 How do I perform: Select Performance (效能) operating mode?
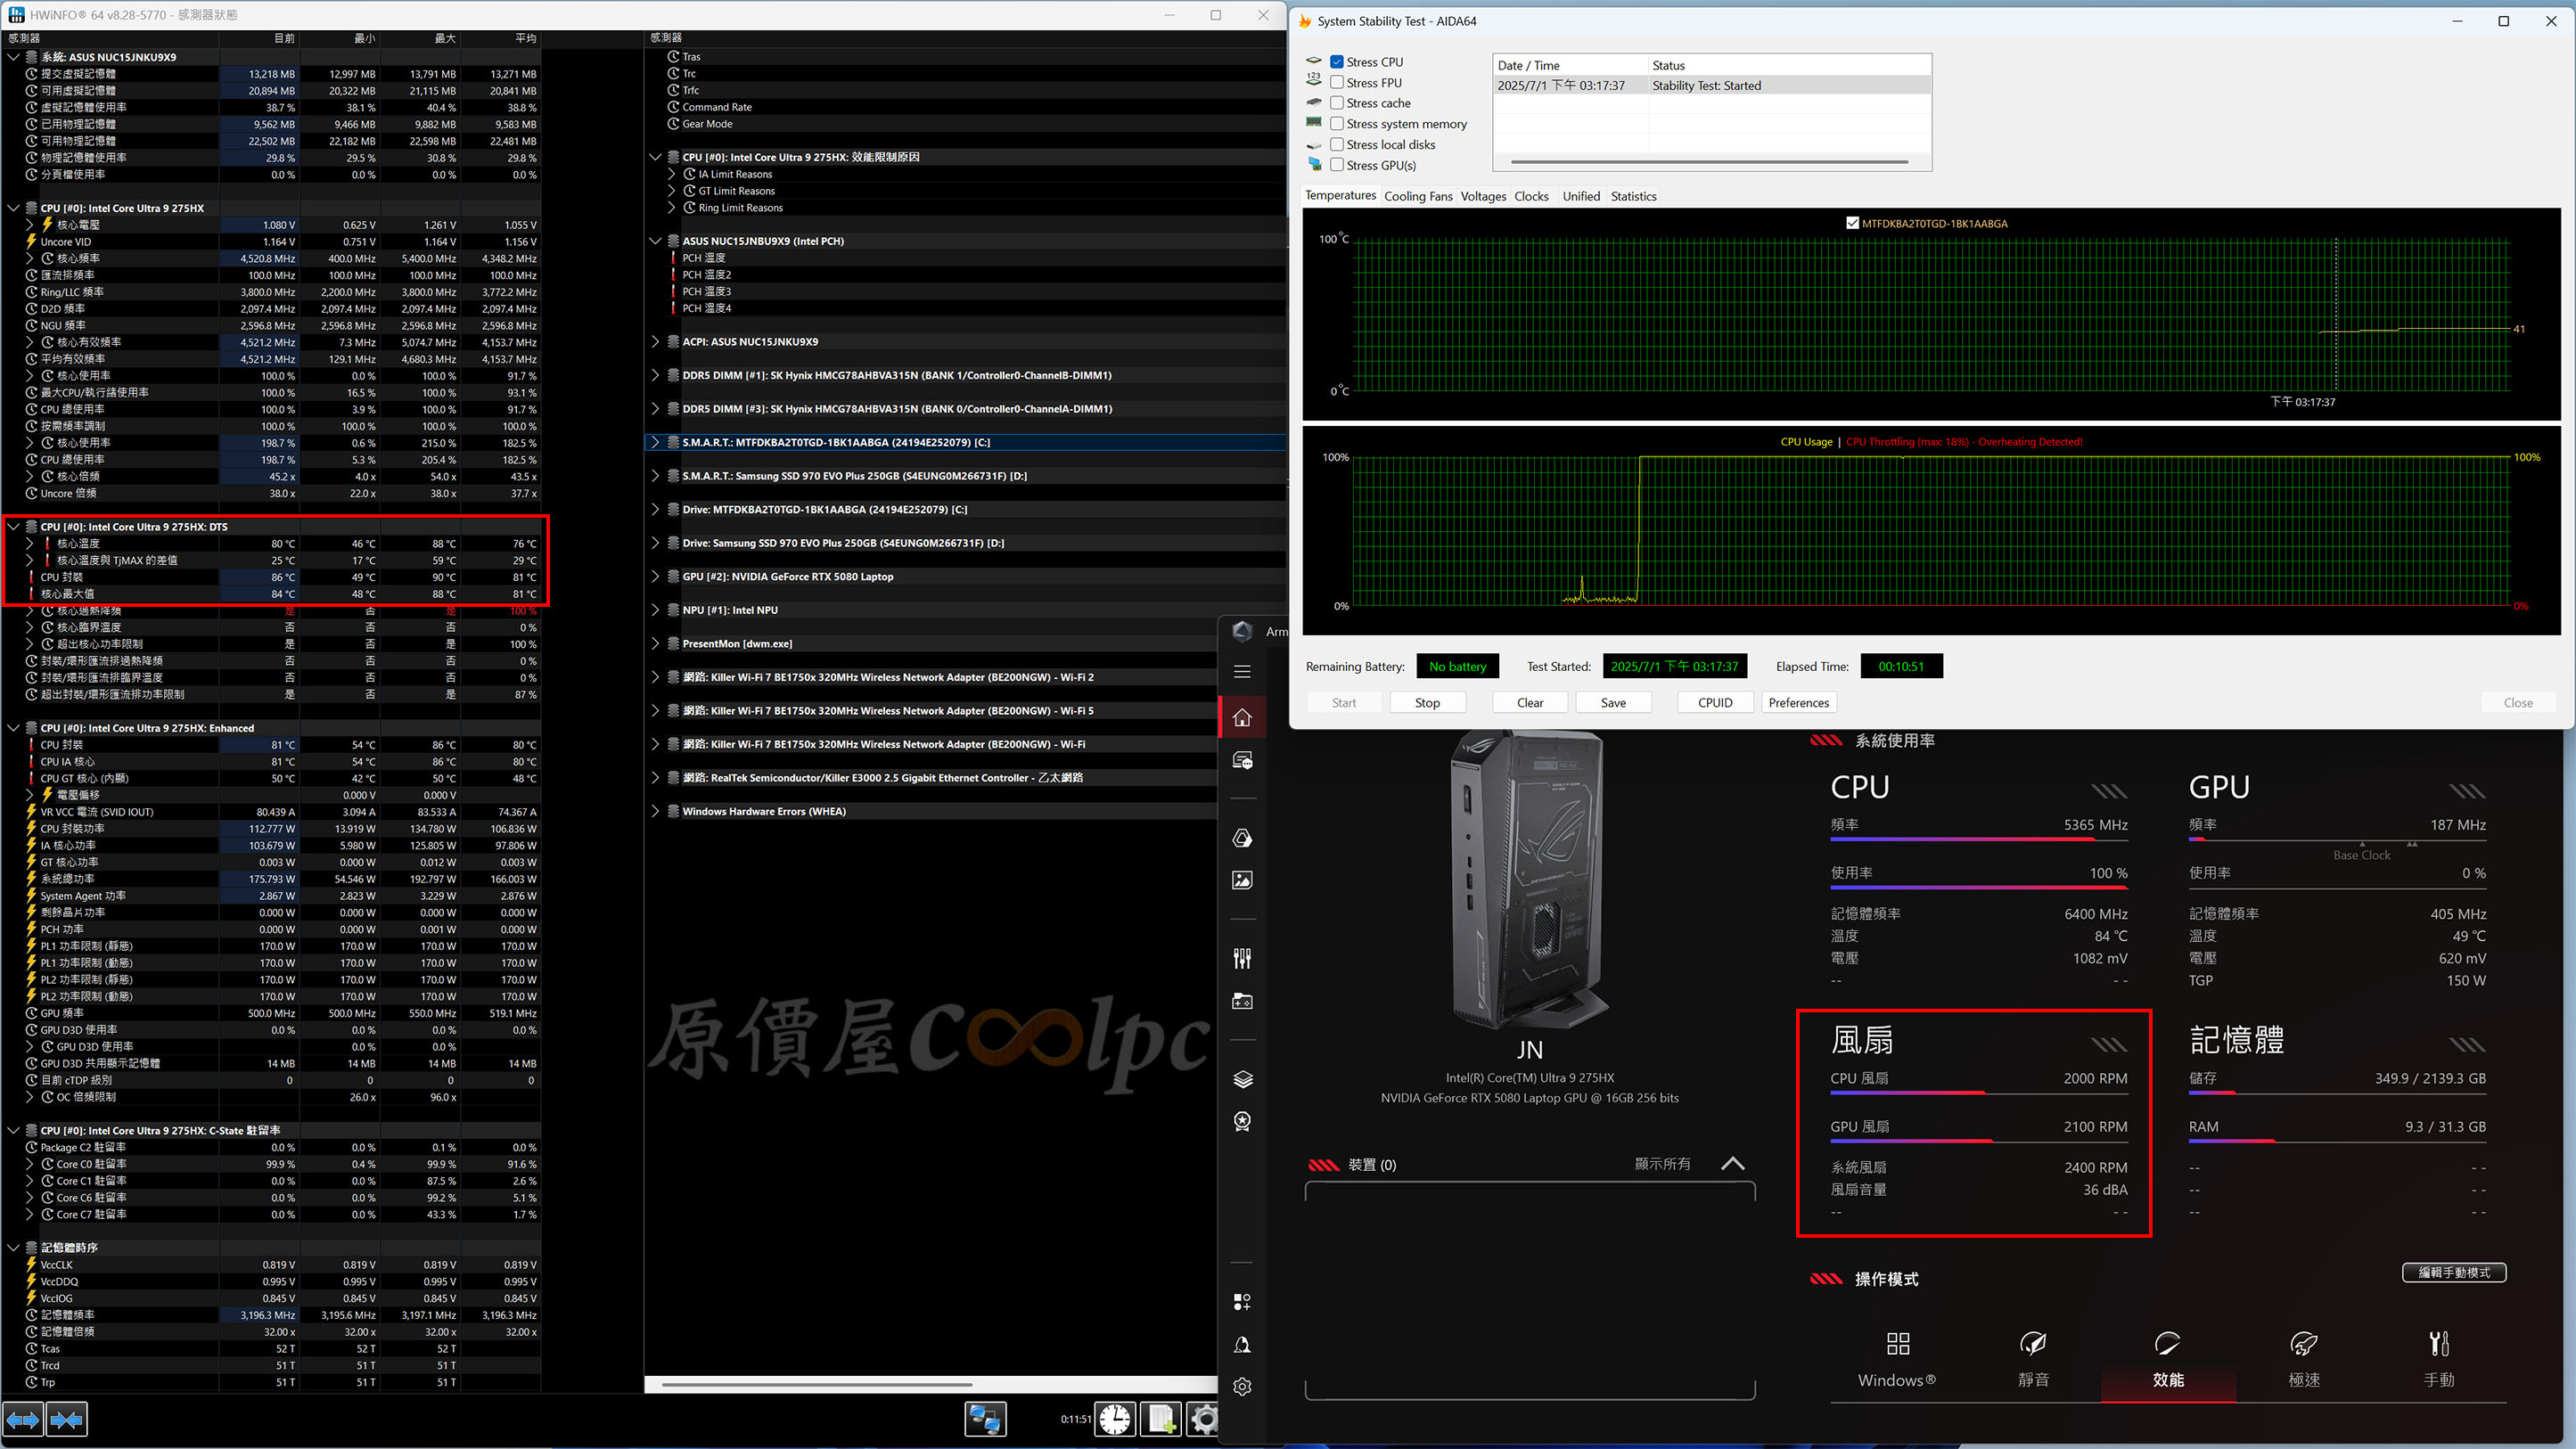click(2168, 1360)
